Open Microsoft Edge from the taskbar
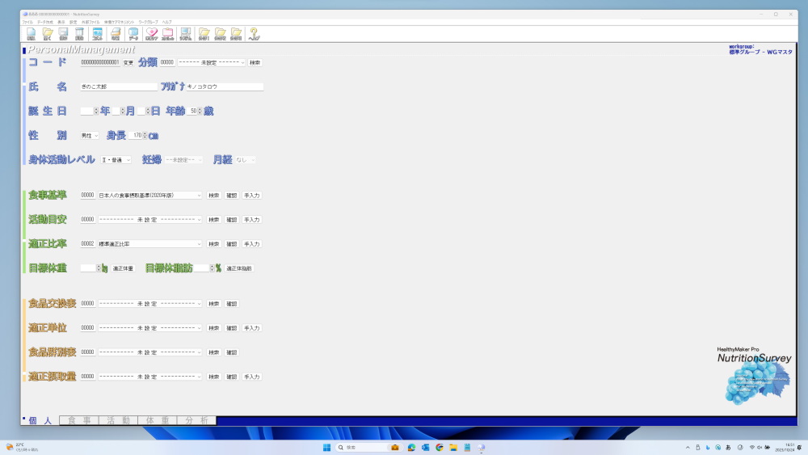The image size is (808, 455). (x=411, y=447)
